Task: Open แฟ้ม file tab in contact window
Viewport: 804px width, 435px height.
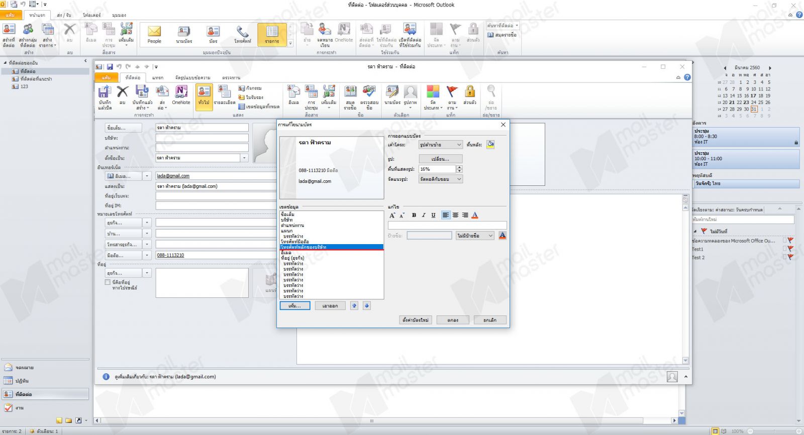Action: [106, 77]
